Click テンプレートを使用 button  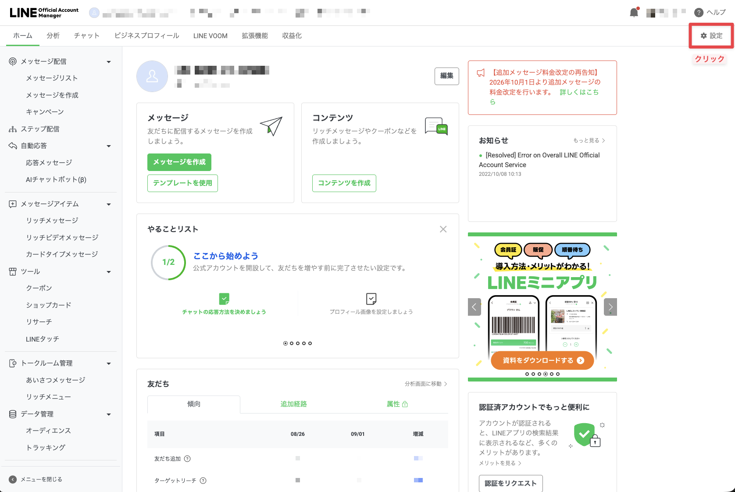click(x=182, y=183)
